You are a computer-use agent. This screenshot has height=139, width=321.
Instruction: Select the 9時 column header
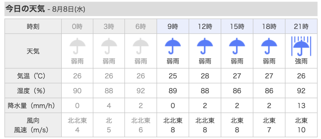[173, 26]
